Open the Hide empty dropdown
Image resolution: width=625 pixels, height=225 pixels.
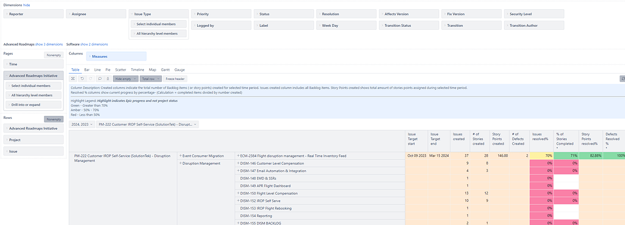[126, 79]
